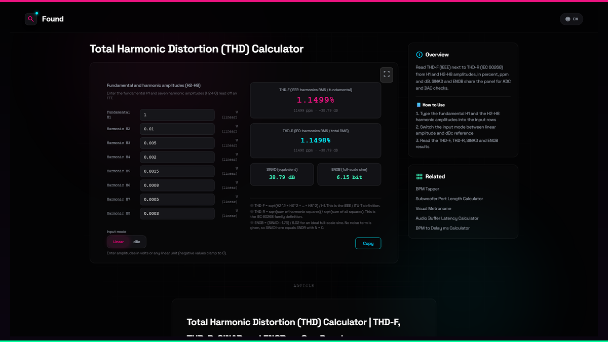Click the 11498 ppm THD-R subtext
Viewport: 608px width, 342px height.
(x=316, y=150)
